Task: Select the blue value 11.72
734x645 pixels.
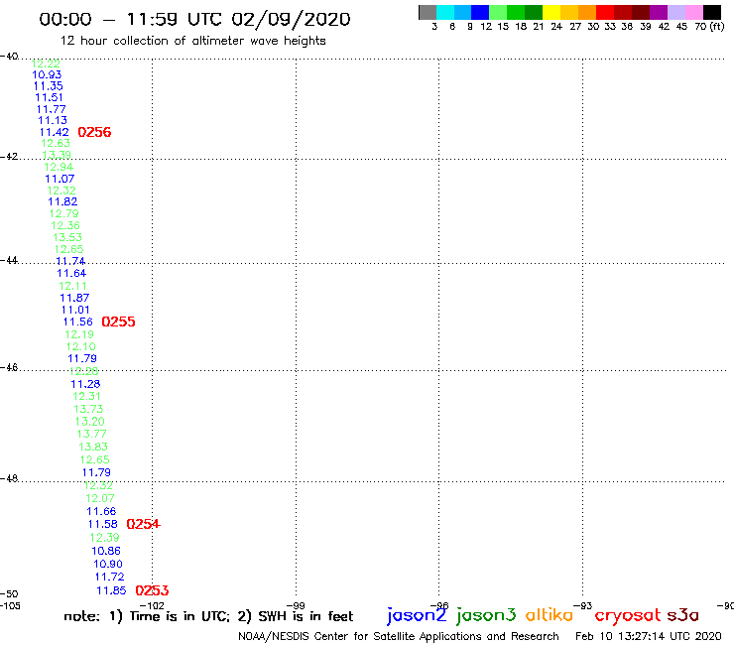Action: point(110,578)
